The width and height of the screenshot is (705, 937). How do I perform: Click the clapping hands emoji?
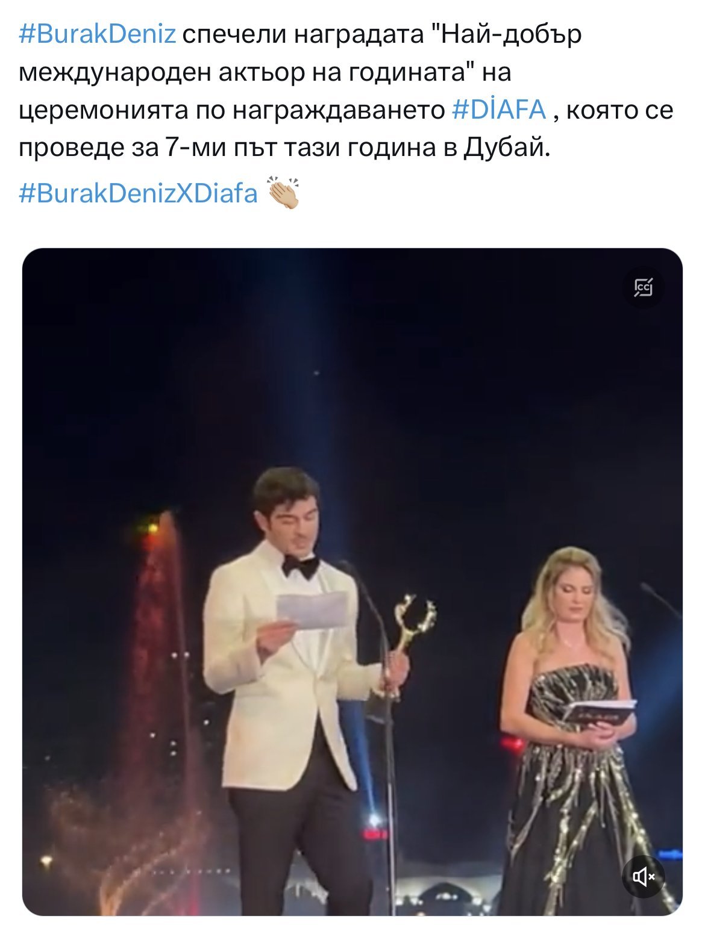coord(283,193)
